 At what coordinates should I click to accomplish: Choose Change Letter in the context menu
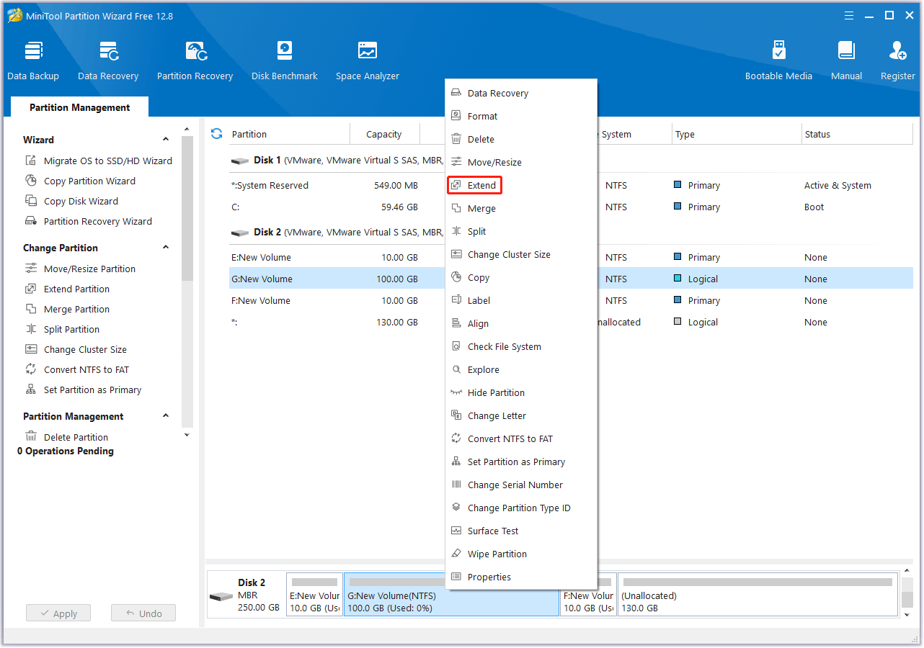pos(521,415)
